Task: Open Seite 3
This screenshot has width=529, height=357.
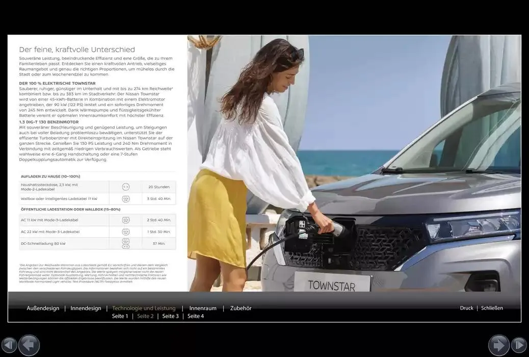Action: pos(171,316)
